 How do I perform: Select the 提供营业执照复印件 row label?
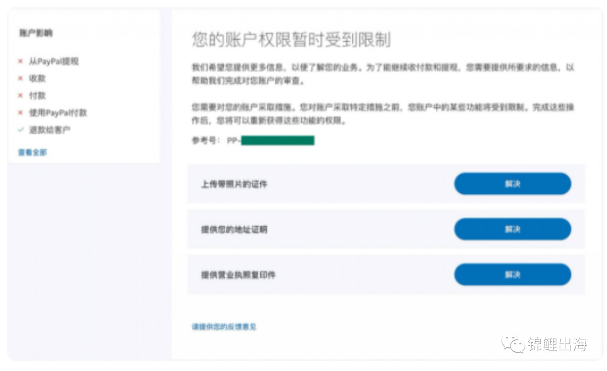tap(238, 275)
